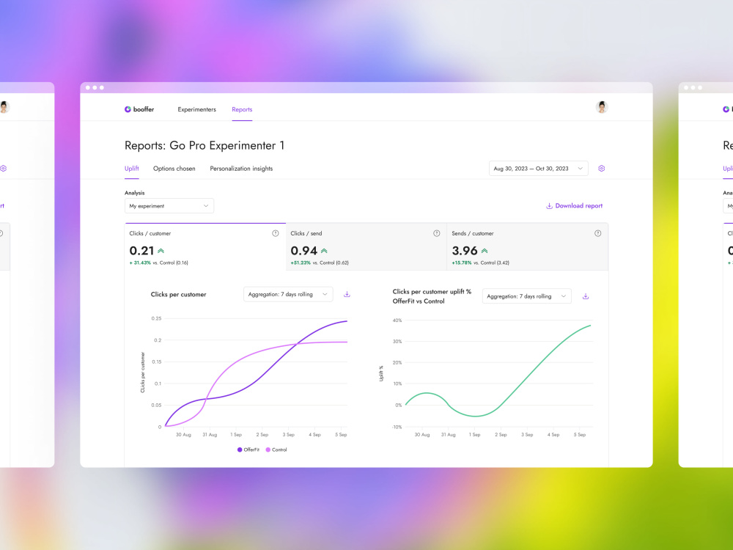Screen dimensions: 733x550
Task: Click '0.25' axis label on left chart
Action: 156,318
